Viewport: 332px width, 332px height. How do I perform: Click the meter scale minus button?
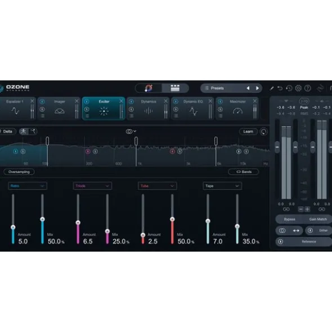coord(300,210)
